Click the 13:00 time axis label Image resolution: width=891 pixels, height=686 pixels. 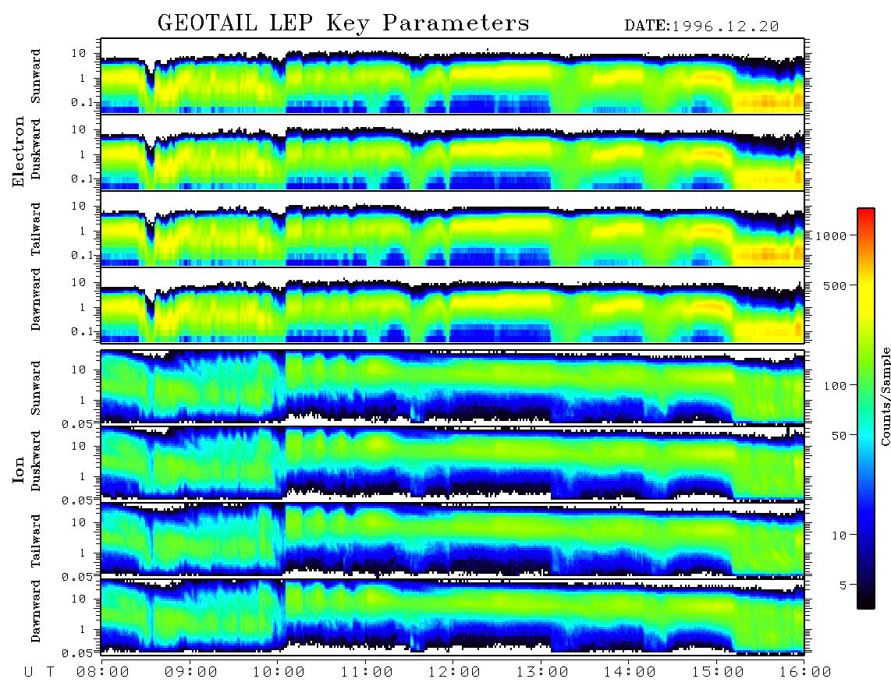(x=542, y=672)
